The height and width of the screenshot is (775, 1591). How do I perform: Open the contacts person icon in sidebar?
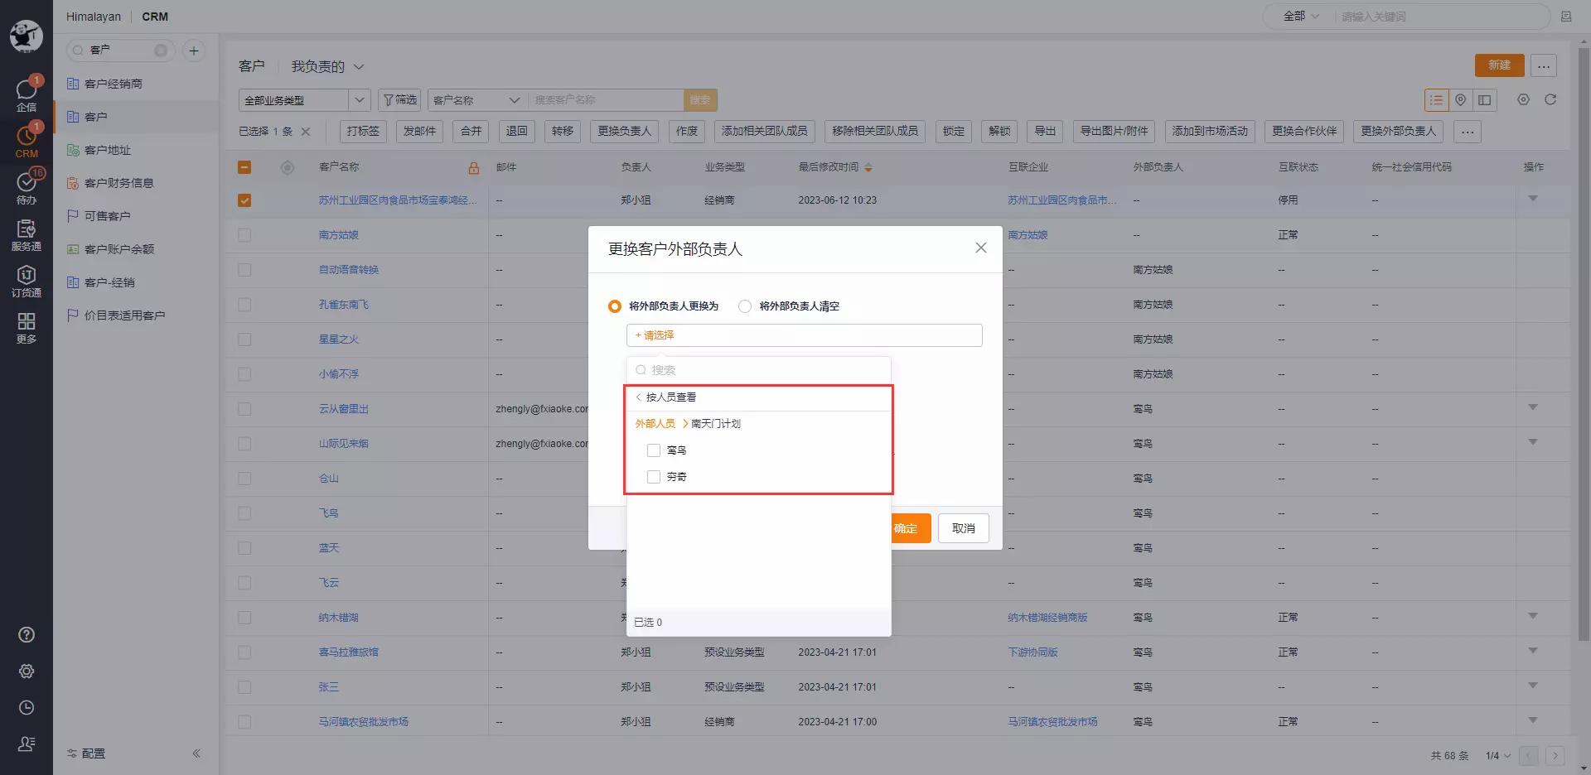pyautogui.click(x=27, y=744)
